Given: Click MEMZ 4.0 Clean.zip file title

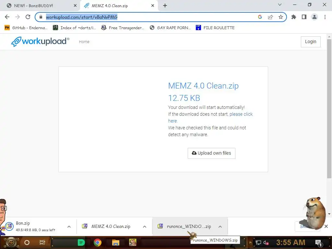Looking at the screenshot, I should [x=203, y=86].
